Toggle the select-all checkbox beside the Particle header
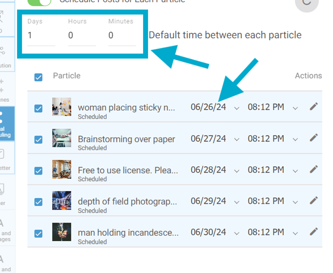The image size is (333, 273). click(x=38, y=77)
